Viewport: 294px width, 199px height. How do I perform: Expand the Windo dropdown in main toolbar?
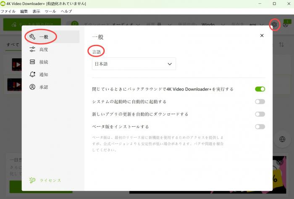pos(213,24)
